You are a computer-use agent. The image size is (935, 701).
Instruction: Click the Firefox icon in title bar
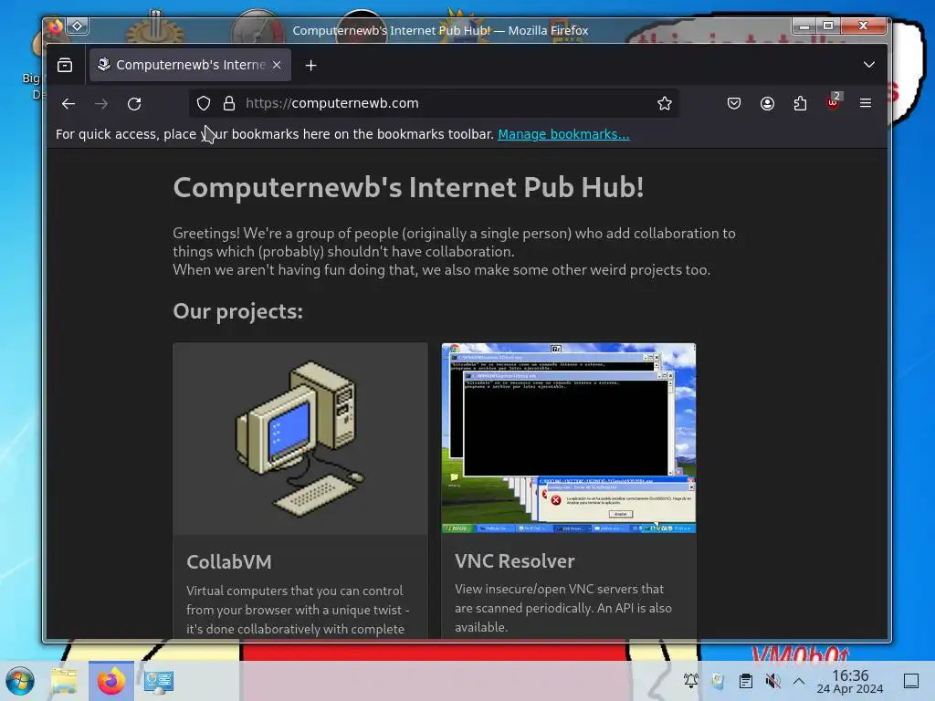[x=56, y=26]
